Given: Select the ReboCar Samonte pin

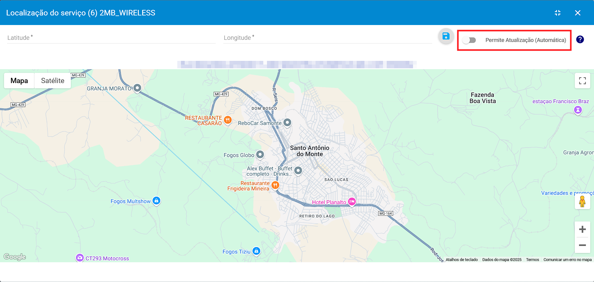Looking at the screenshot, I should 287,123.
